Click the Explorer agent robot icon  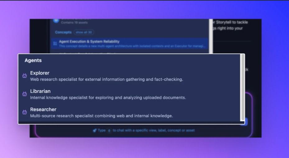[25, 76]
